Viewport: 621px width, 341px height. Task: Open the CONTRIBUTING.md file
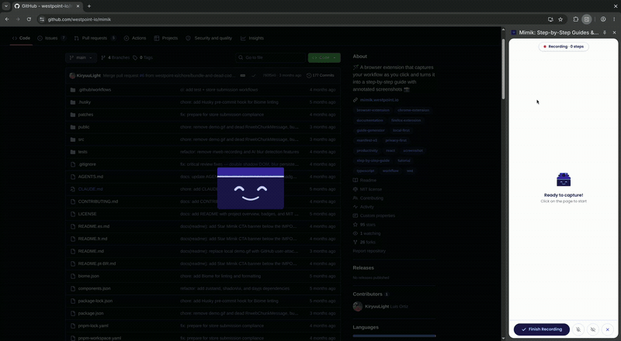point(98,201)
